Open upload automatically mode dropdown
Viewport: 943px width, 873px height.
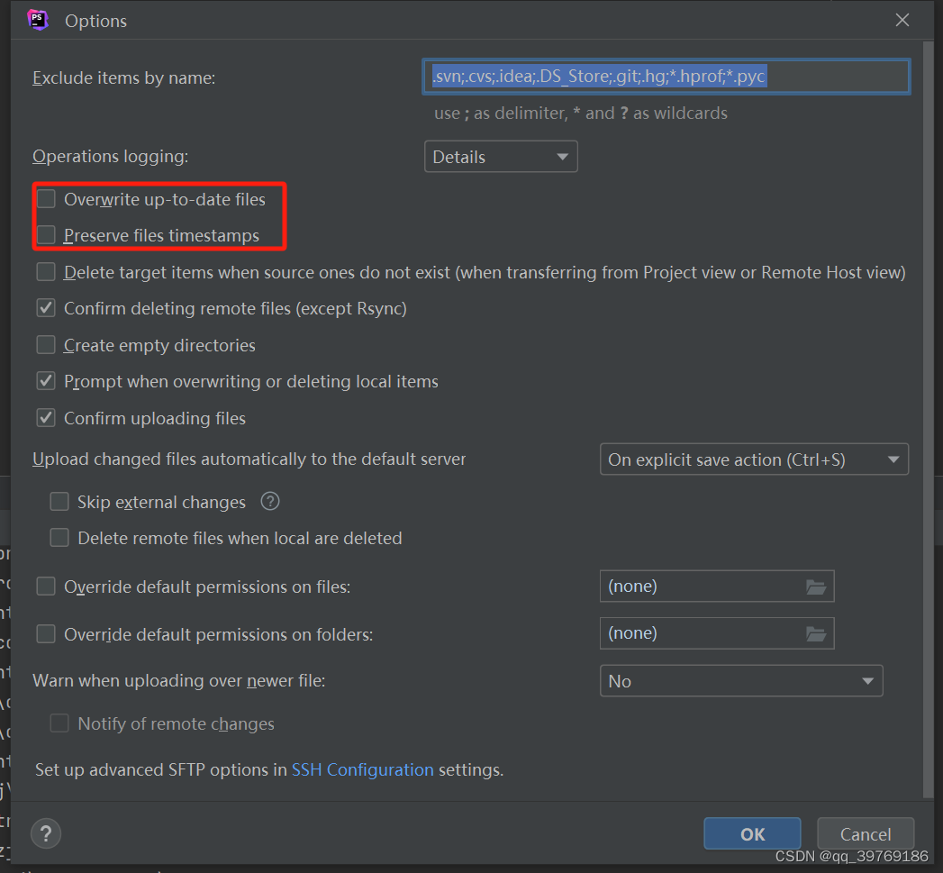click(753, 459)
